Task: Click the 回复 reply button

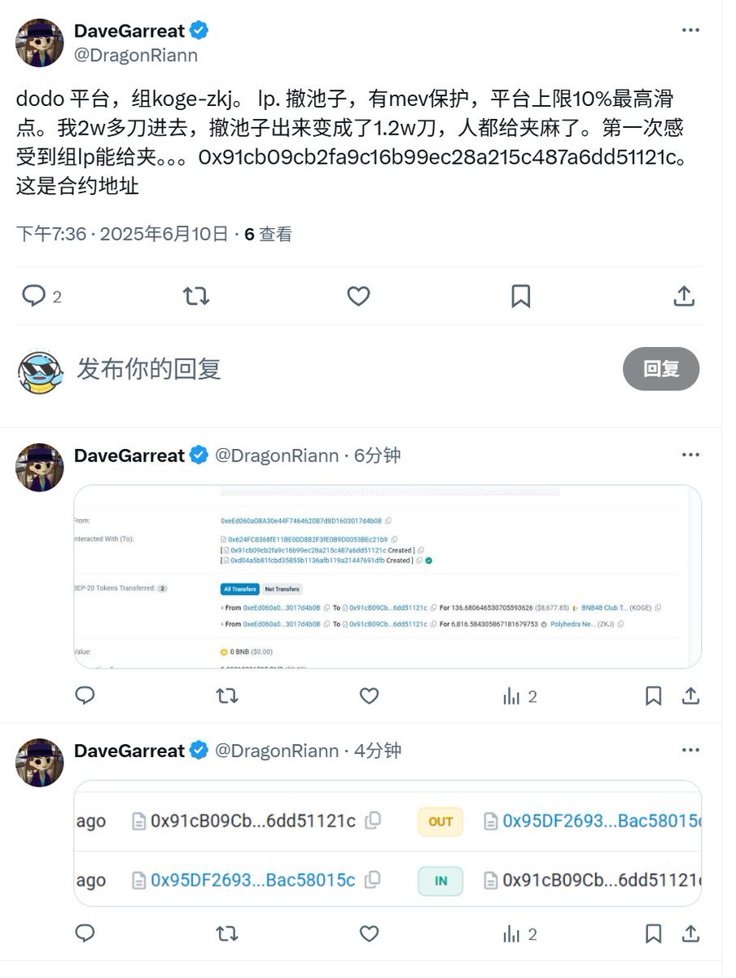Action: 661,369
